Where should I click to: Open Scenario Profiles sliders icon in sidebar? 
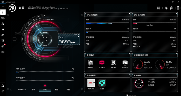[x=3, y=41]
